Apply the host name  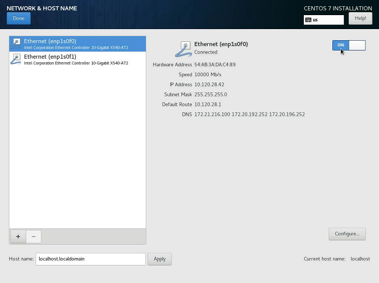coord(160,259)
